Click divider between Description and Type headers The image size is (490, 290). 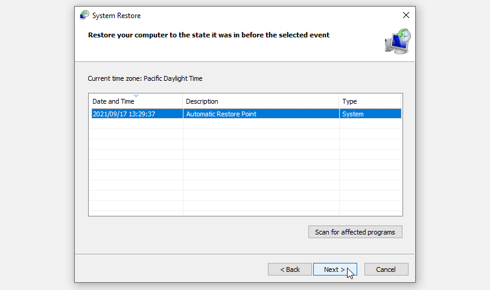click(339, 101)
